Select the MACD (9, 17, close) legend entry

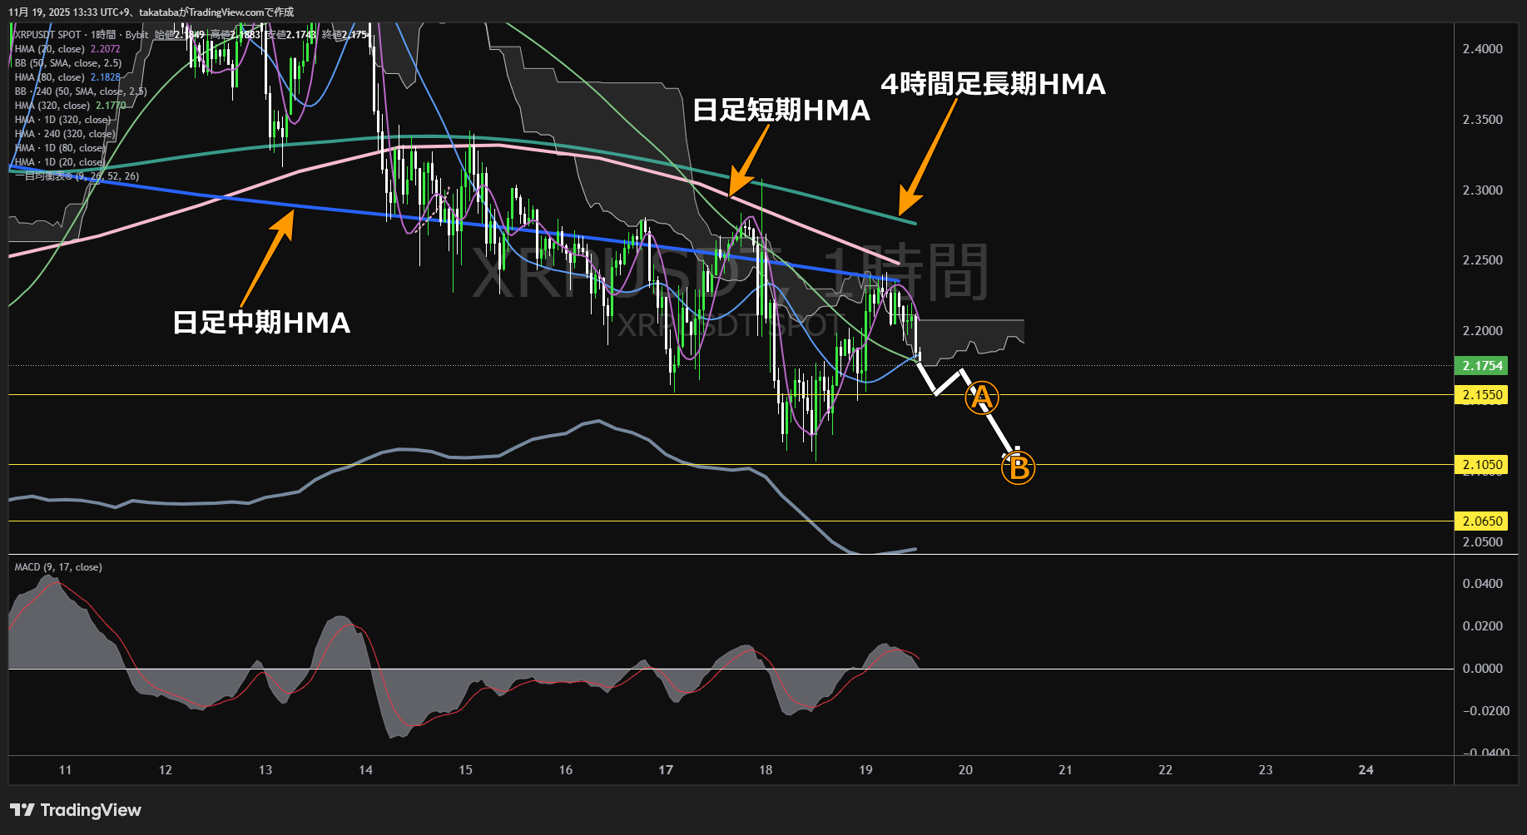click(57, 566)
